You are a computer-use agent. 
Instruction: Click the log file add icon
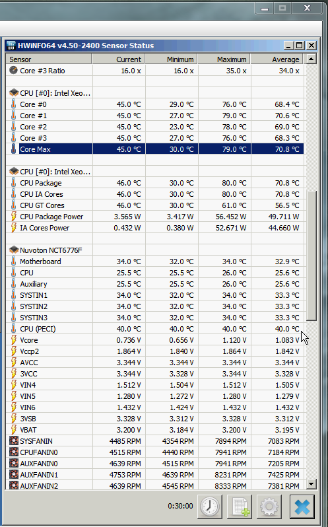click(x=240, y=506)
